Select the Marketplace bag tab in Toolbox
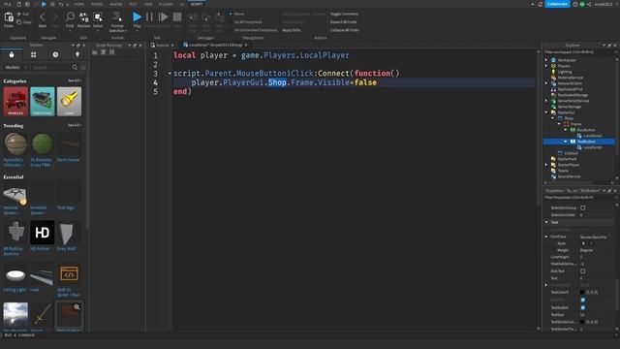Image resolution: width=620 pixels, height=349 pixels. pyautogui.click(x=12, y=54)
